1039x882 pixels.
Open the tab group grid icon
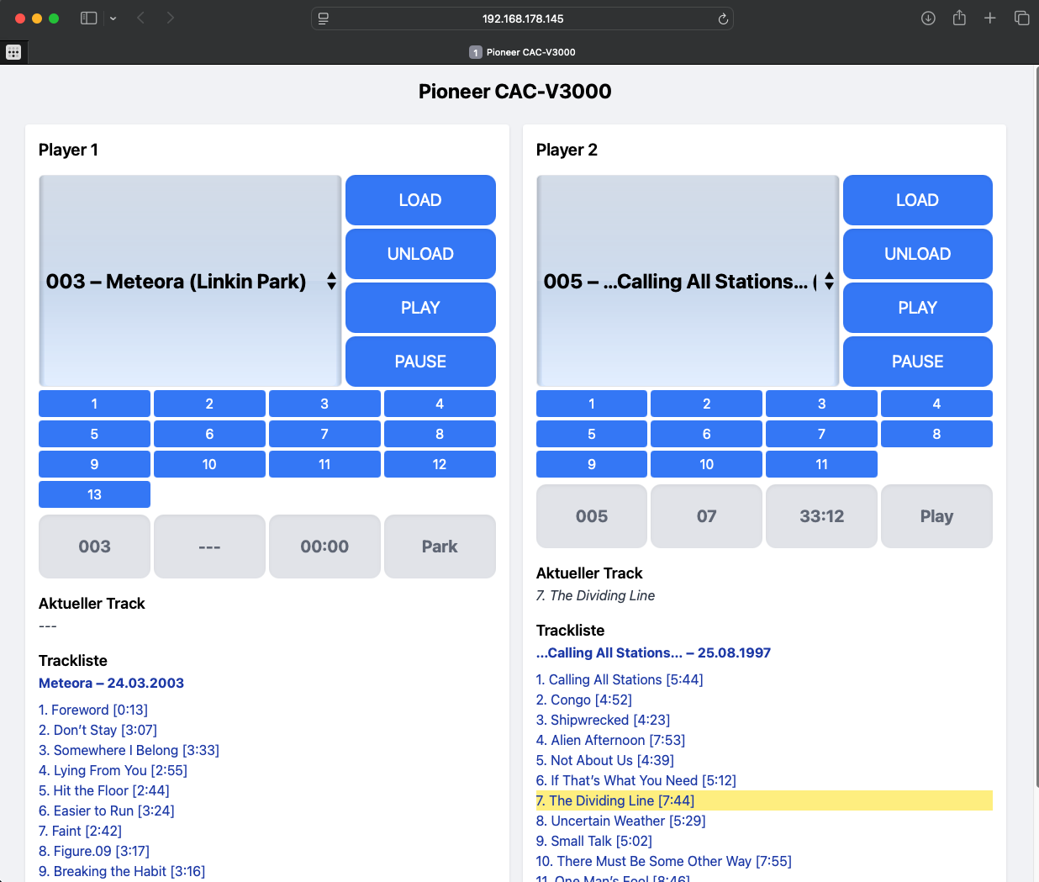[13, 52]
